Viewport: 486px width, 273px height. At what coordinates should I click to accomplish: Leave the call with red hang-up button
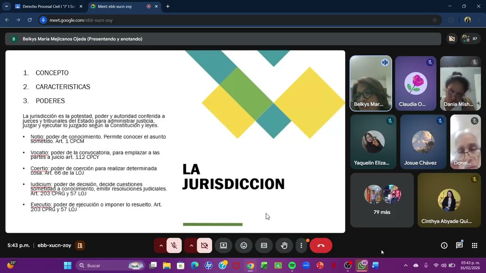321,245
